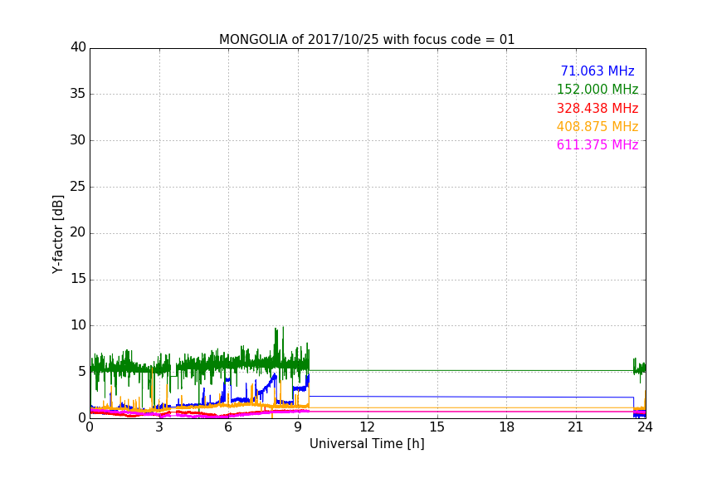Click the 'Universal Time [h]' axis label
This screenshot has width=717, height=478.
click(x=367, y=444)
